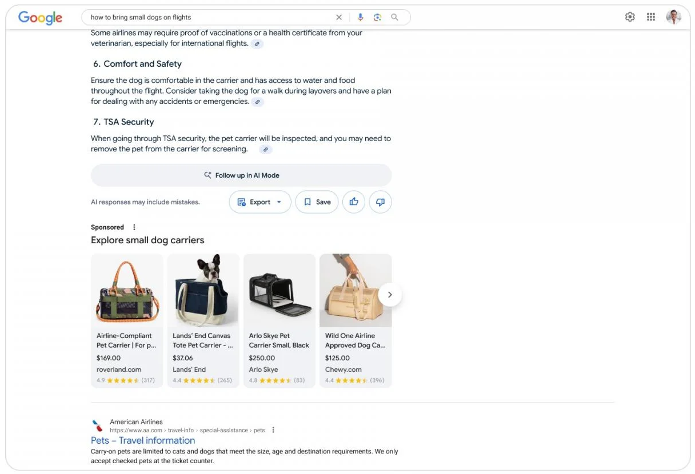Click the magnifier search icon
This screenshot has height=474, width=695.
tap(394, 18)
